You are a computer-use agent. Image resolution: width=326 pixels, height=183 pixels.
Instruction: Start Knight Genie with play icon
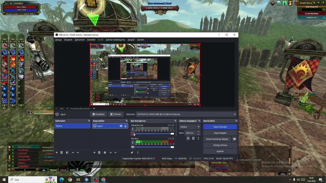[315, 3]
